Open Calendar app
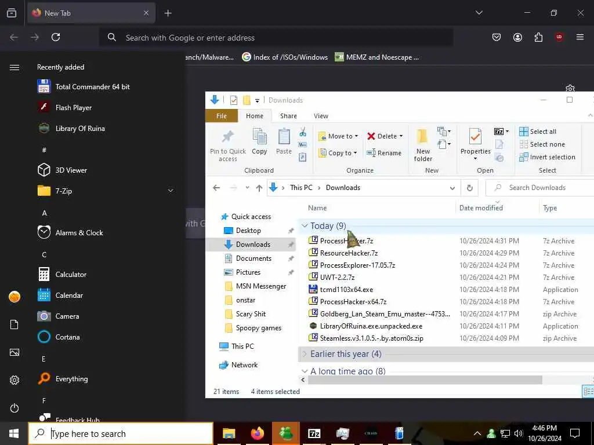Viewport: 594px width, 445px height. pos(60,295)
